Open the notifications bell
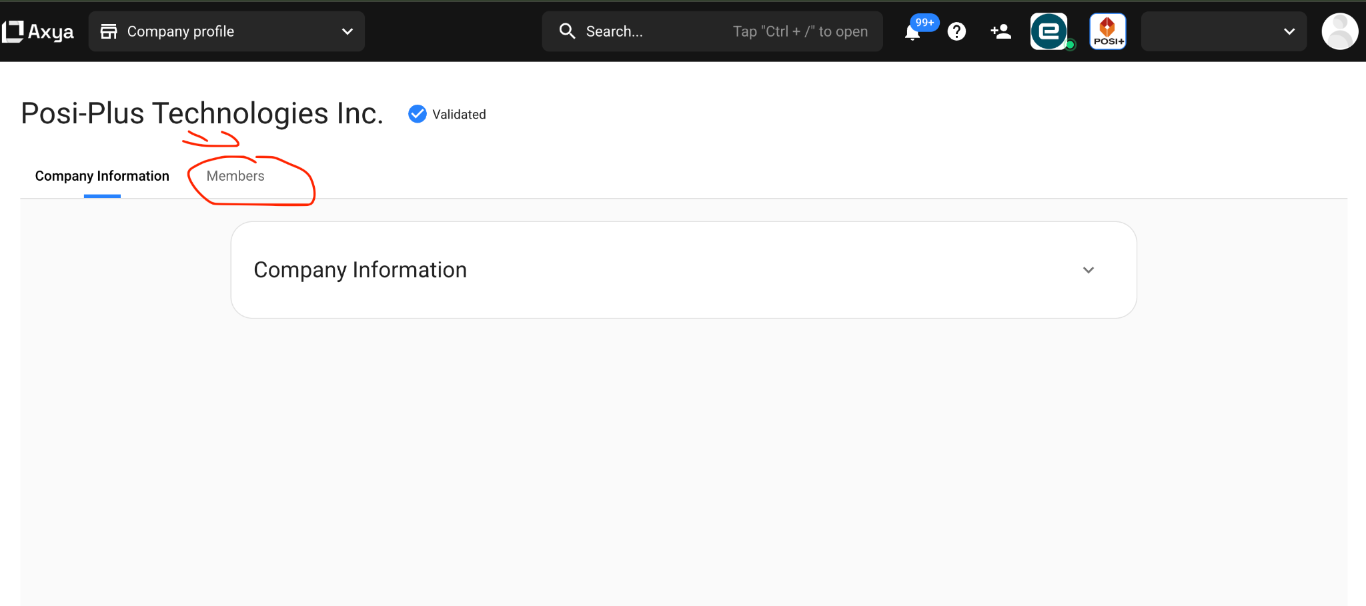The height and width of the screenshot is (606, 1366). (x=912, y=33)
